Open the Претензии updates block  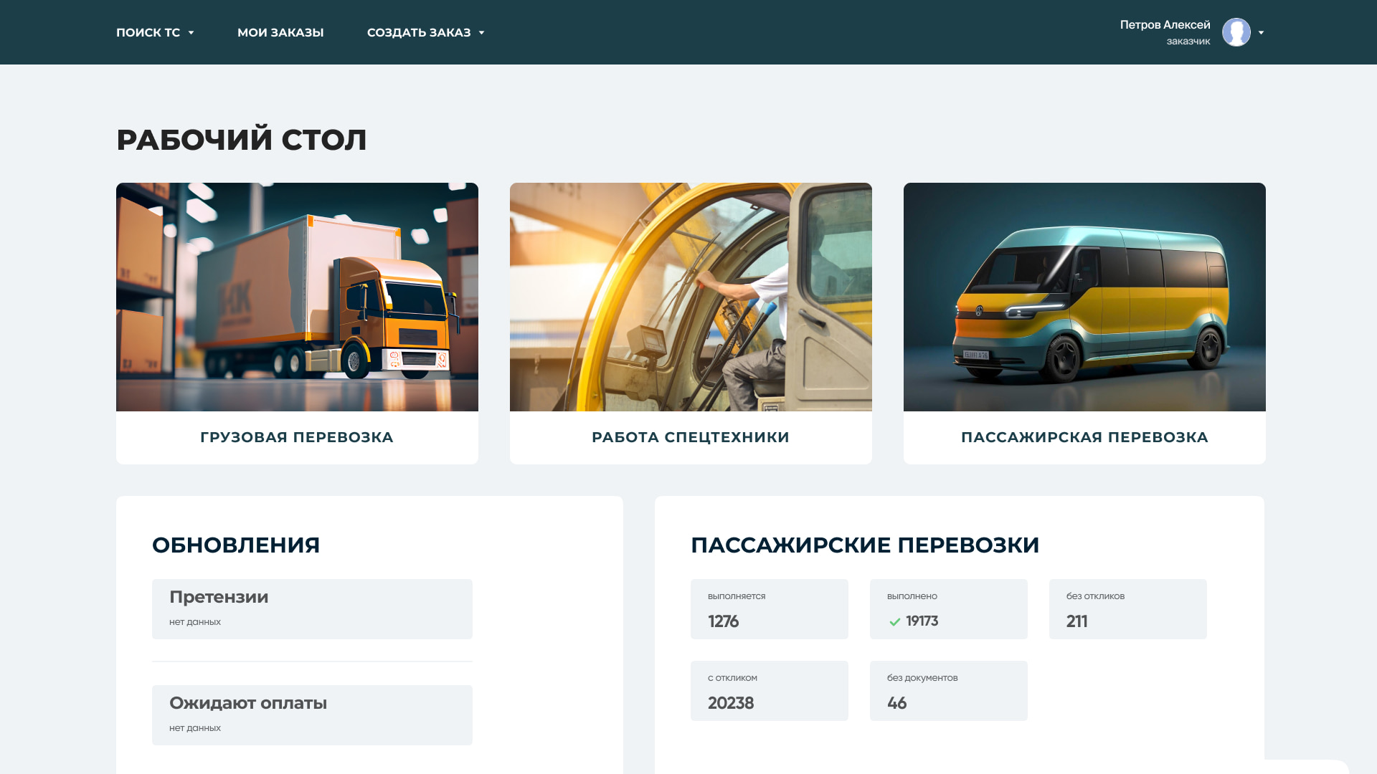point(312,609)
